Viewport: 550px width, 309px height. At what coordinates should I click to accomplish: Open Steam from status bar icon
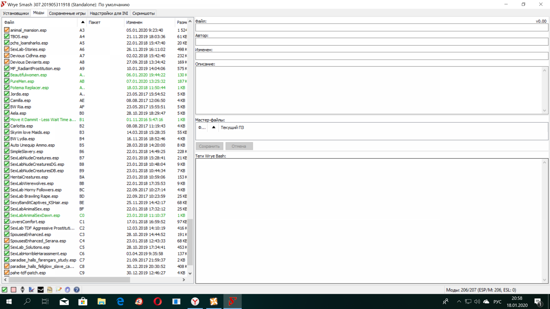(x=41, y=290)
